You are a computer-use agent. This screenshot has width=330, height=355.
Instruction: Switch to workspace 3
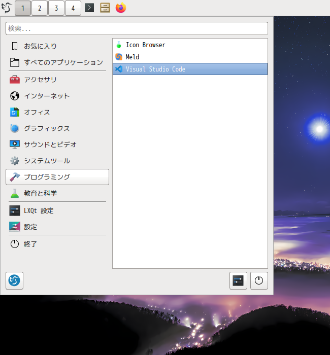56,8
